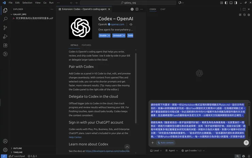The height and width of the screenshot is (158, 252).
Task: Switch to the CHAT tab
Action: click(163, 9)
